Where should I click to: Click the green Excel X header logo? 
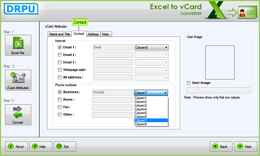(x=216, y=10)
